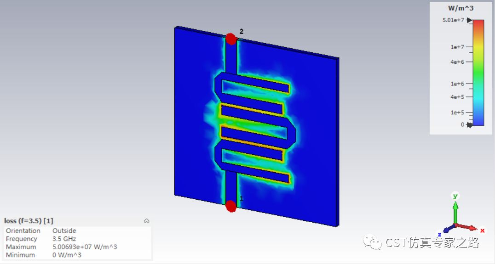Click the Maximum value '5.00693e+07 W/m^3'
This screenshot has height=264, width=495.
tap(85, 247)
